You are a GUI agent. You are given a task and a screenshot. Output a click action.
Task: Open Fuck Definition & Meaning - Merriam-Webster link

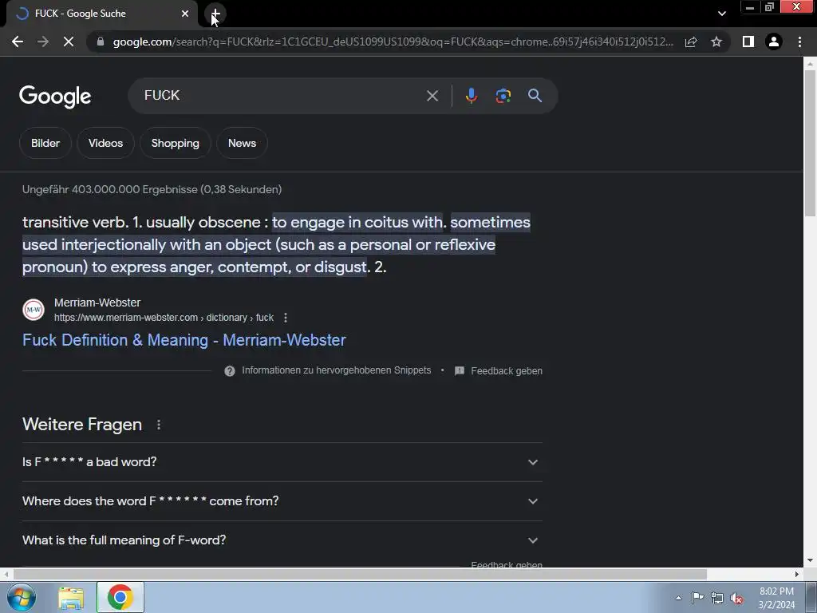[x=184, y=340]
